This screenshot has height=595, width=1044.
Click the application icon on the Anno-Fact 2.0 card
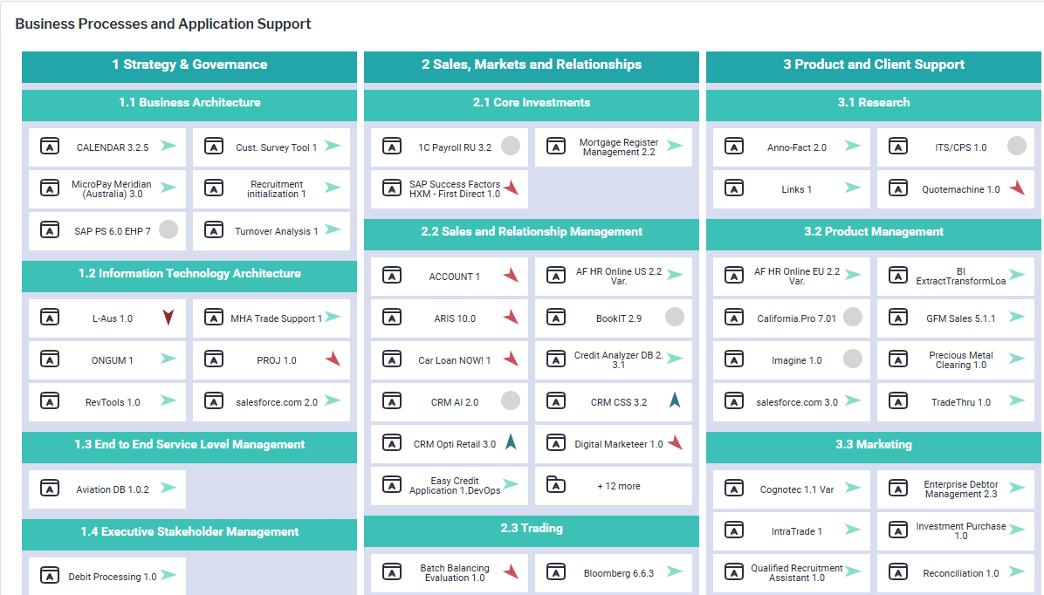[734, 147]
